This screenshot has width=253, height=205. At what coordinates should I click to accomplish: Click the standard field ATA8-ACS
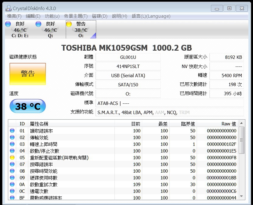(x=170, y=103)
